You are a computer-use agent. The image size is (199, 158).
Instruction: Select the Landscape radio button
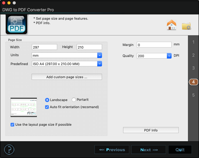[47, 100]
